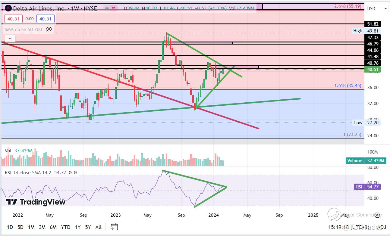Select the Vol 37.439M indicator legend
The image size is (390, 236).
pos(18,150)
